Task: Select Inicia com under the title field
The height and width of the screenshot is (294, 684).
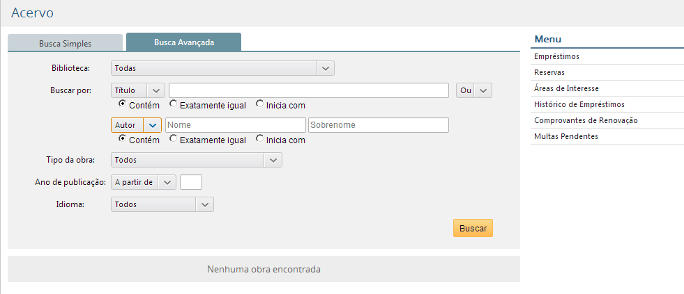Action: click(260, 104)
